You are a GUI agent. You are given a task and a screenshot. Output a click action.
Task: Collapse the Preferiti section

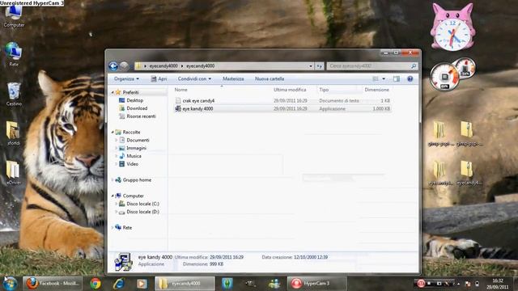point(113,92)
